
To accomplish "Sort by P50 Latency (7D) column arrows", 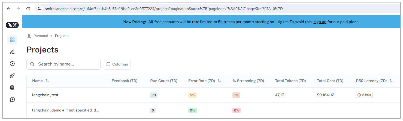I will [391, 81].
